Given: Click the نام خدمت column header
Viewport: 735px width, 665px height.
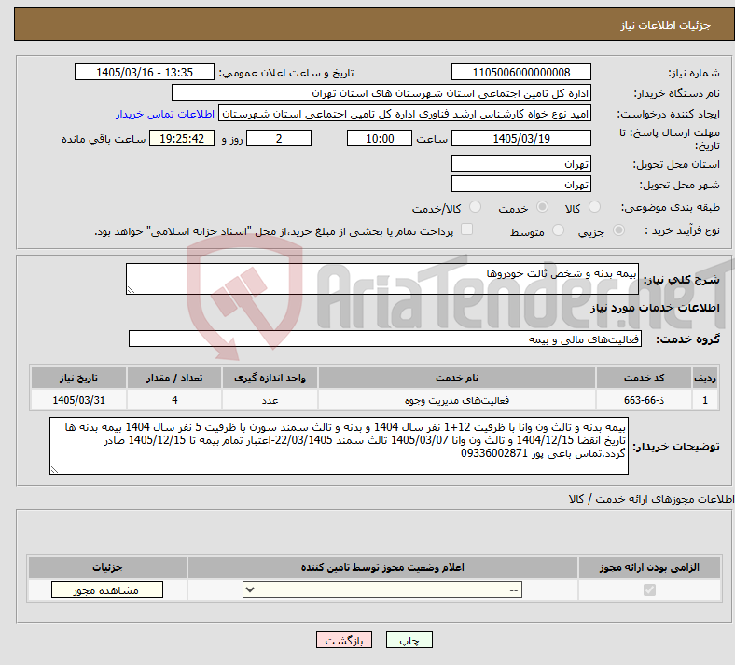Looking at the screenshot, I should [456, 378].
